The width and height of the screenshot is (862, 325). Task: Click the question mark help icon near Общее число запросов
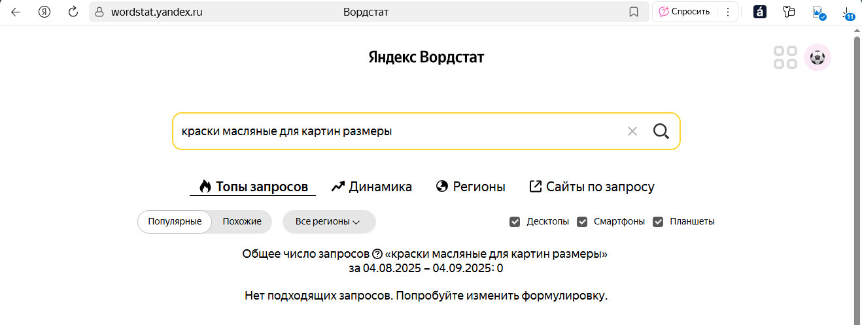(x=377, y=255)
